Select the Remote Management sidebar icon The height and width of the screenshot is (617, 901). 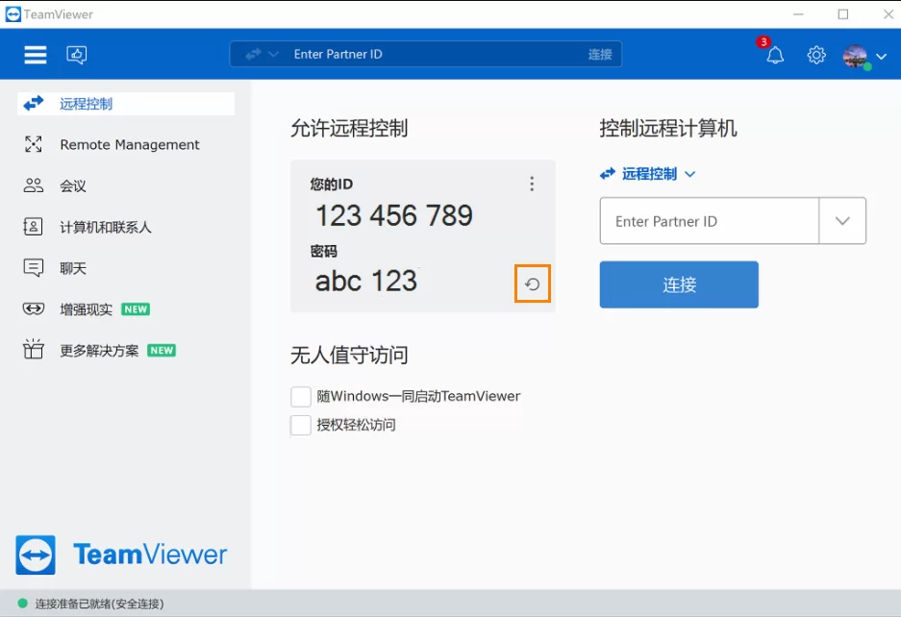(x=35, y=144)
